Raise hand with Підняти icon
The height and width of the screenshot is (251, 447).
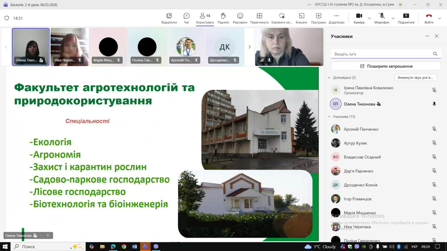click(x=223, y=18)
